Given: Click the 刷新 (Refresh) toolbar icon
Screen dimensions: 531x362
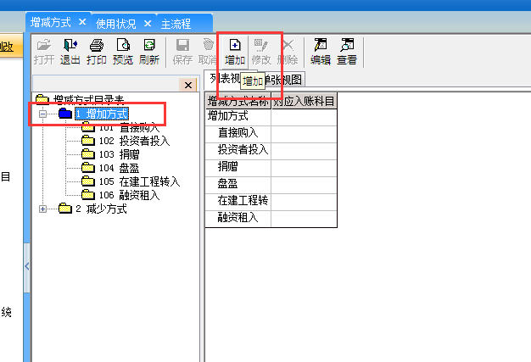Looking at the screenshot, I should tap(149, 51).
